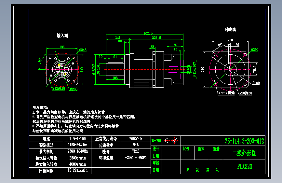Viewport: 282px width, 183px height.
Task: Select the 最大扭矩 table cell
Action: coord(46,151)
